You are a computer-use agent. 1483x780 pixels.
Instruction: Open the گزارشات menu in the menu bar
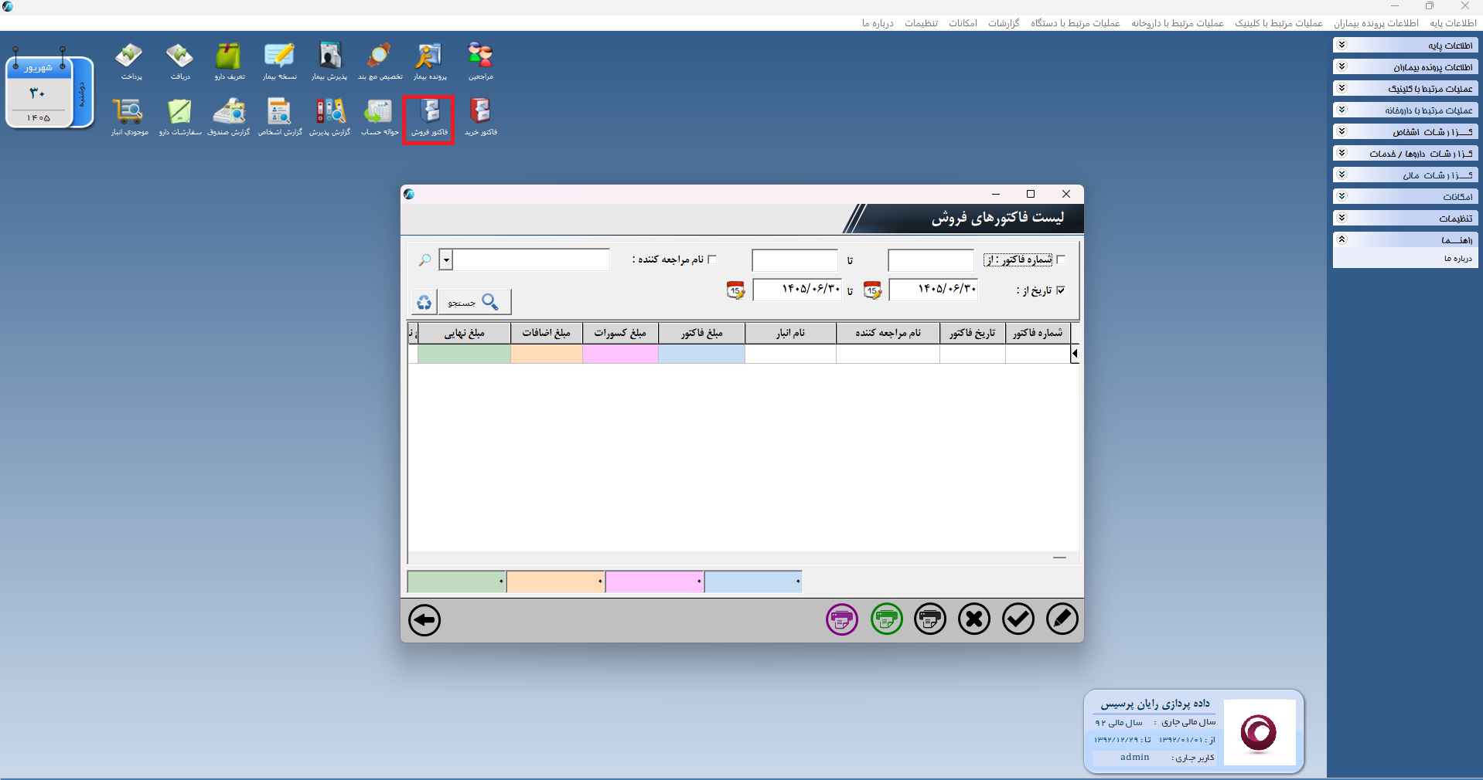click(1004, 23)
